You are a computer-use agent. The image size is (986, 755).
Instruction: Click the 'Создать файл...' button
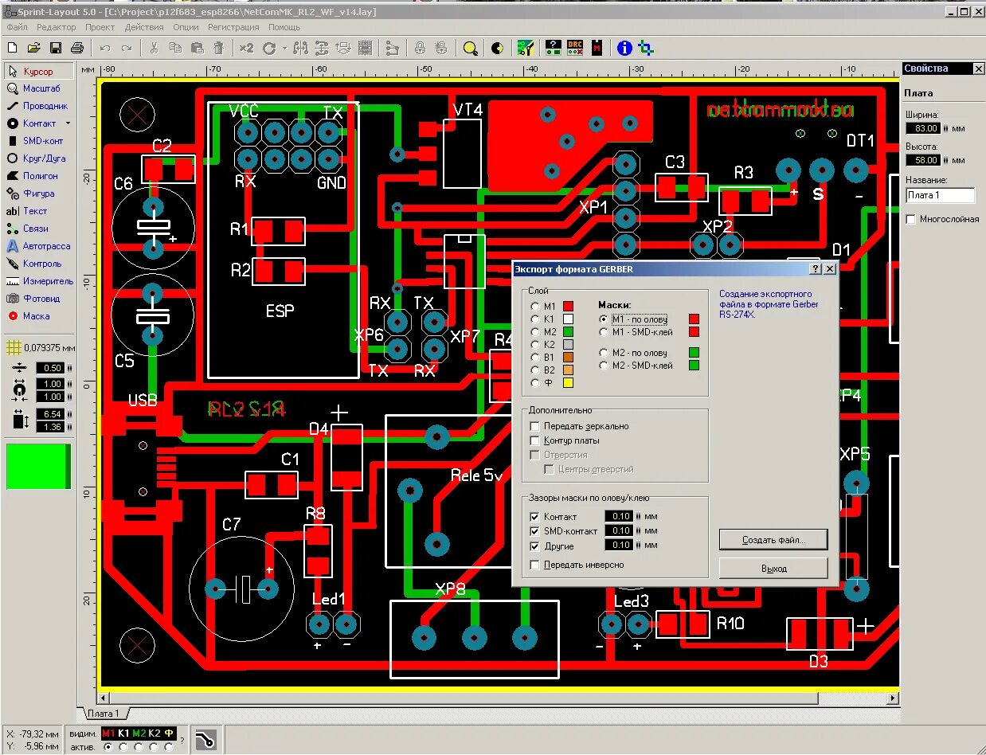(x=773, y=540)
